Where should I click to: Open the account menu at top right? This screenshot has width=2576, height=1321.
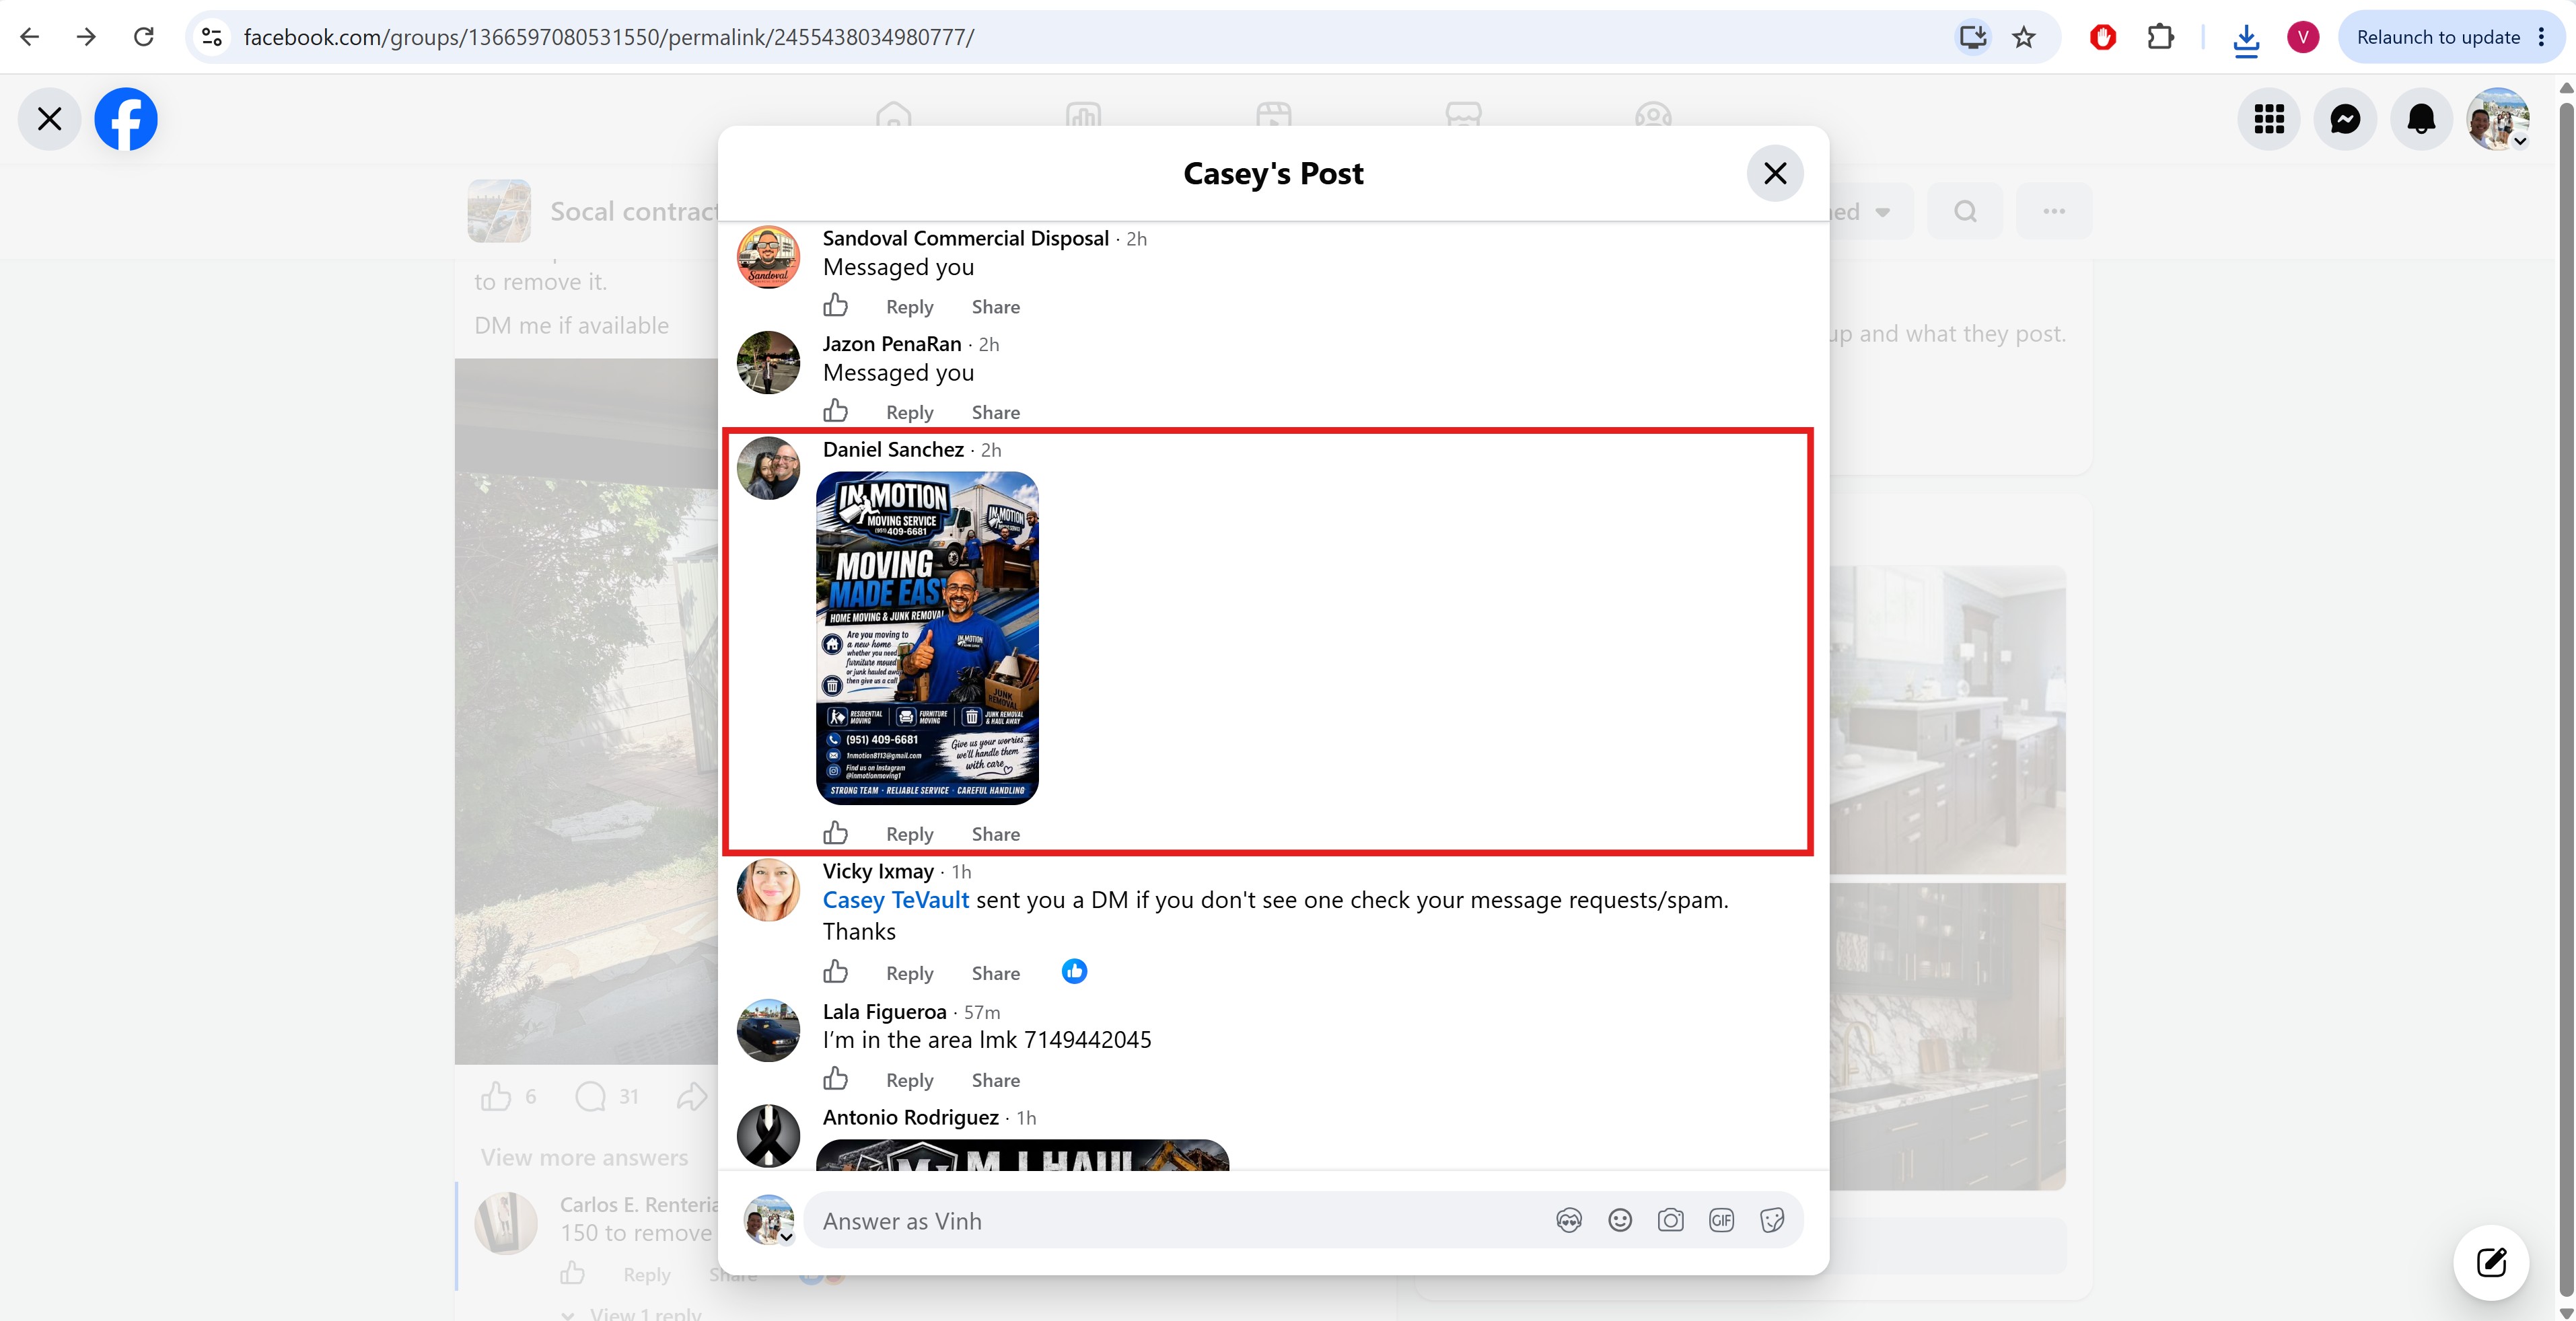coord(2498,119)
